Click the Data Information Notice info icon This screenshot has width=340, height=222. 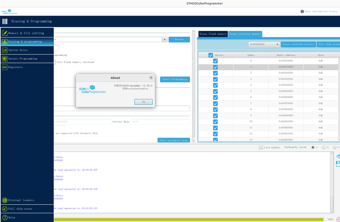(302, 12)
